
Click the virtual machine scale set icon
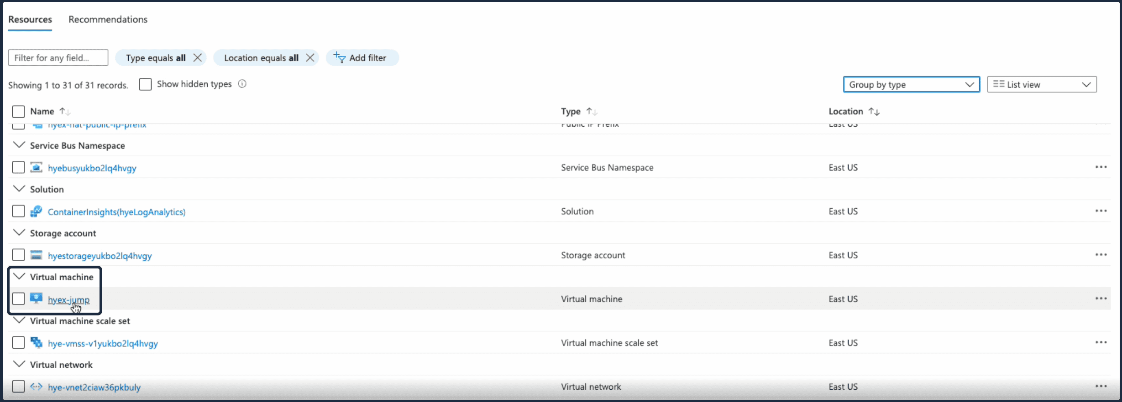36,343
